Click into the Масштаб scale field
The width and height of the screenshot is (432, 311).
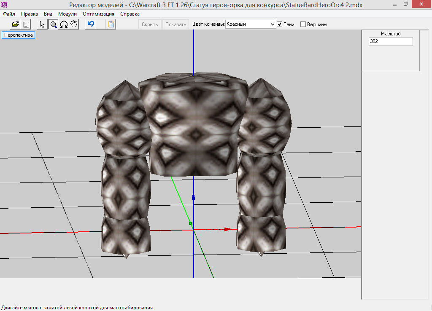pyautogui.click(x=390, y=41)
